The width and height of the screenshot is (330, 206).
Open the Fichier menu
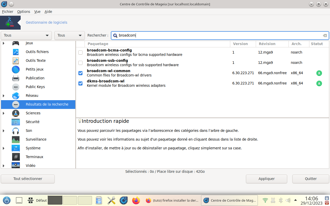coord(8,12)
